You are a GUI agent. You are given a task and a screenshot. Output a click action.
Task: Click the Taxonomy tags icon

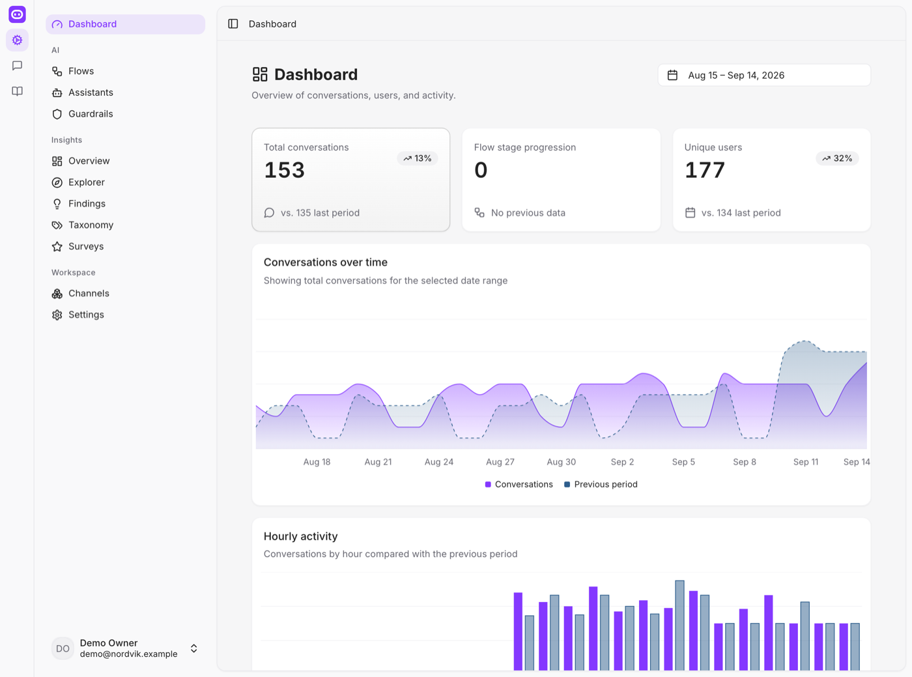pyautogui.click(x=57, y=225)
